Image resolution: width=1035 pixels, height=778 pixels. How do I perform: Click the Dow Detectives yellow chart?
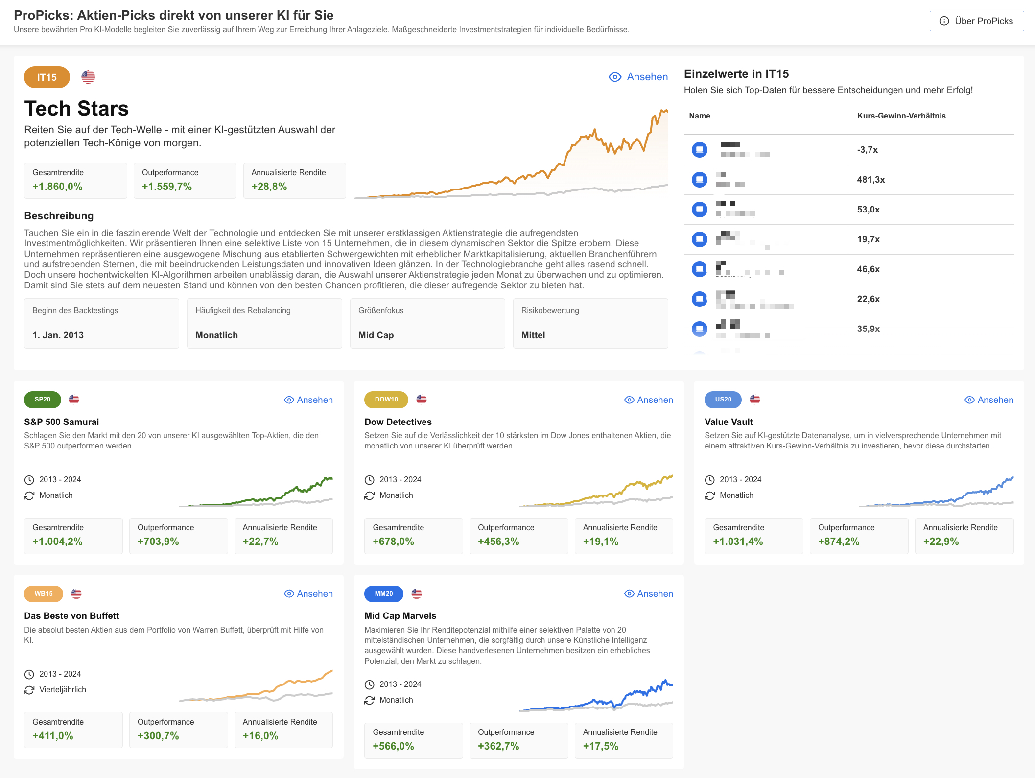pyautogui.click(x=596, y=490)
